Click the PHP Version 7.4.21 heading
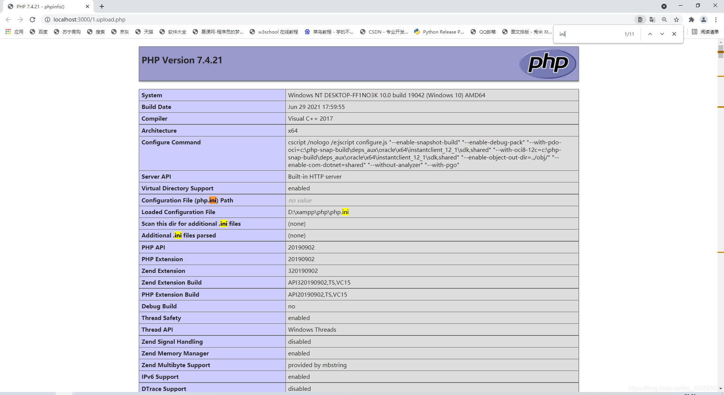This screenshot has width=724, height=395. [x=182, y=60]
